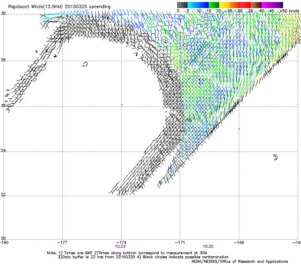Screen dimensions: 301x264
Task: Click the island outline near 28N between -177 and -174
Action: pyautogui.click(x=85, y=64)
